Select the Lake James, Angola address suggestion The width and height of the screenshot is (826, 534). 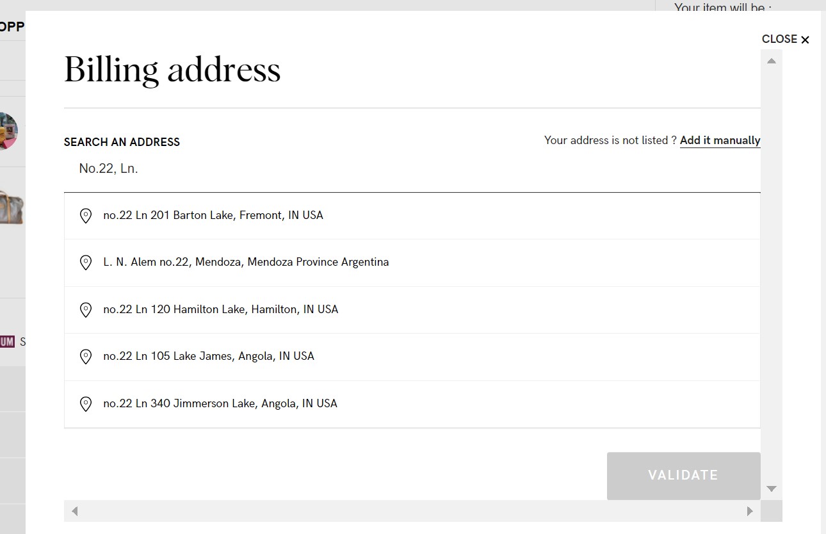click(209, 357)
